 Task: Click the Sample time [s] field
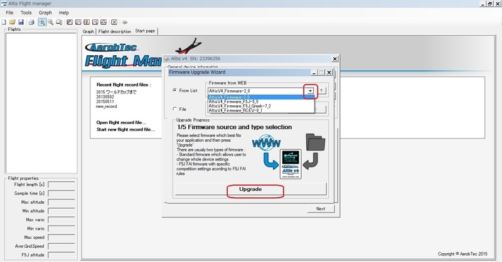(61, 194)
